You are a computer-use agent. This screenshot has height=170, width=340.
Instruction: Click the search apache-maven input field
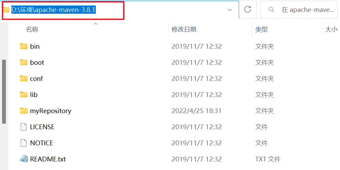300,10
